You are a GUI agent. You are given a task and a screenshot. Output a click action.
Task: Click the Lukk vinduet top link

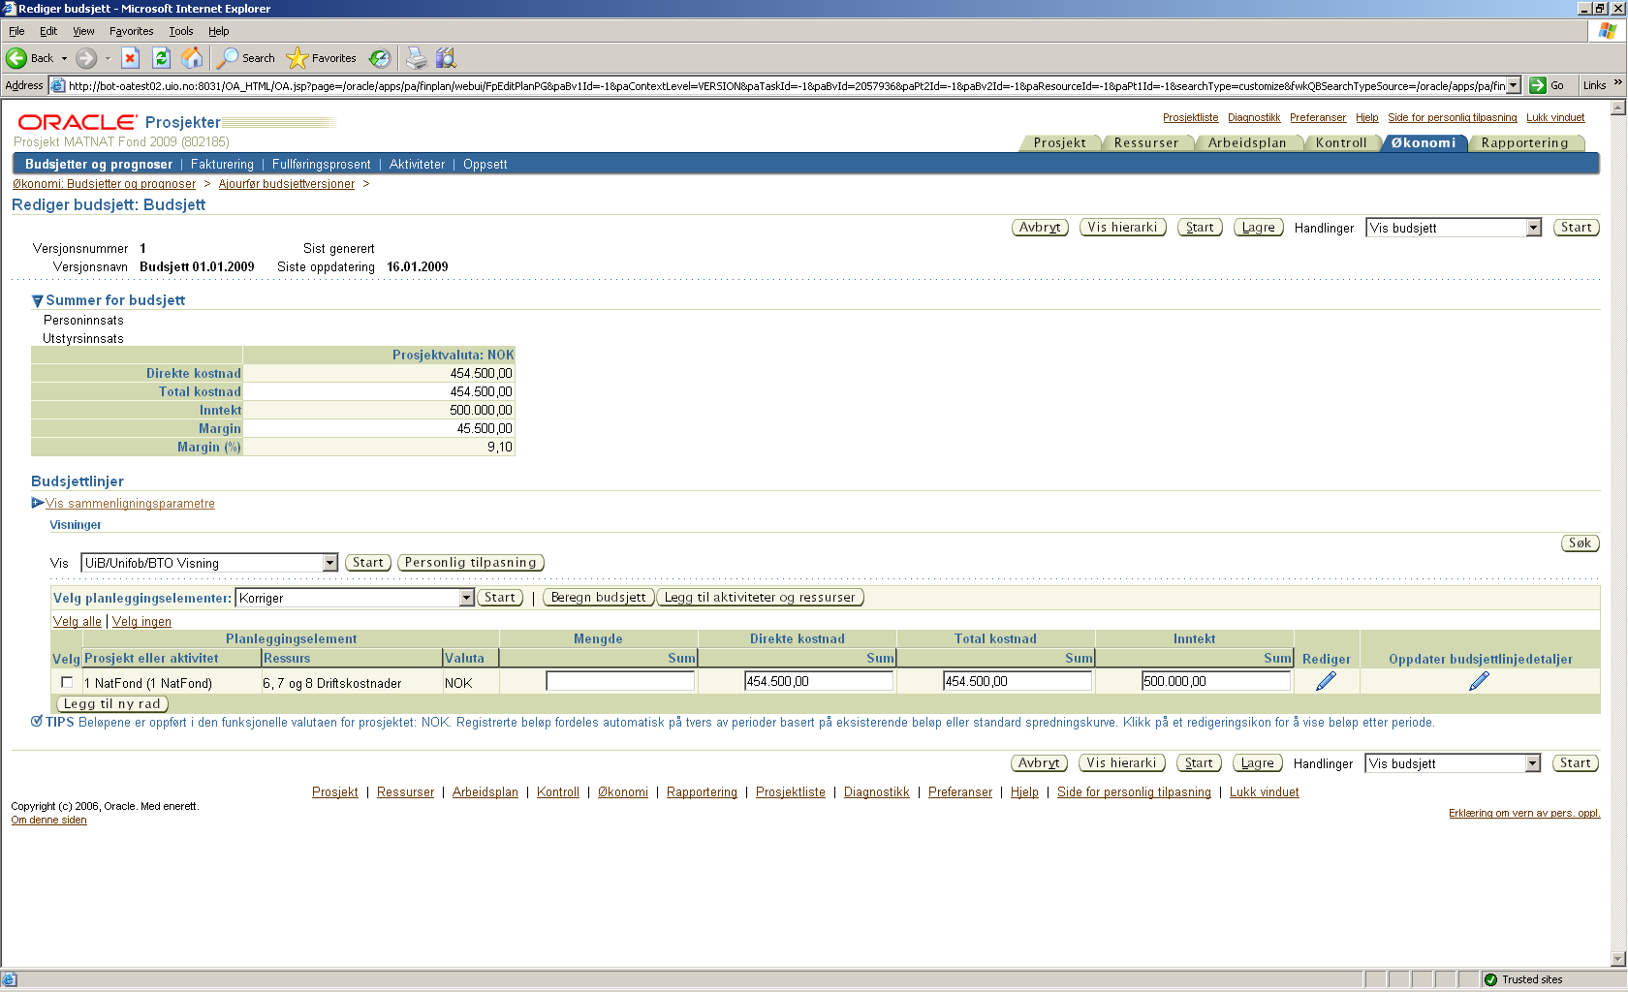[1555, 118]
